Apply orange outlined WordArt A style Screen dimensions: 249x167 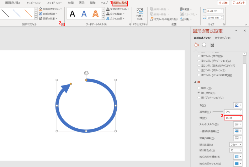click(95, 14)
